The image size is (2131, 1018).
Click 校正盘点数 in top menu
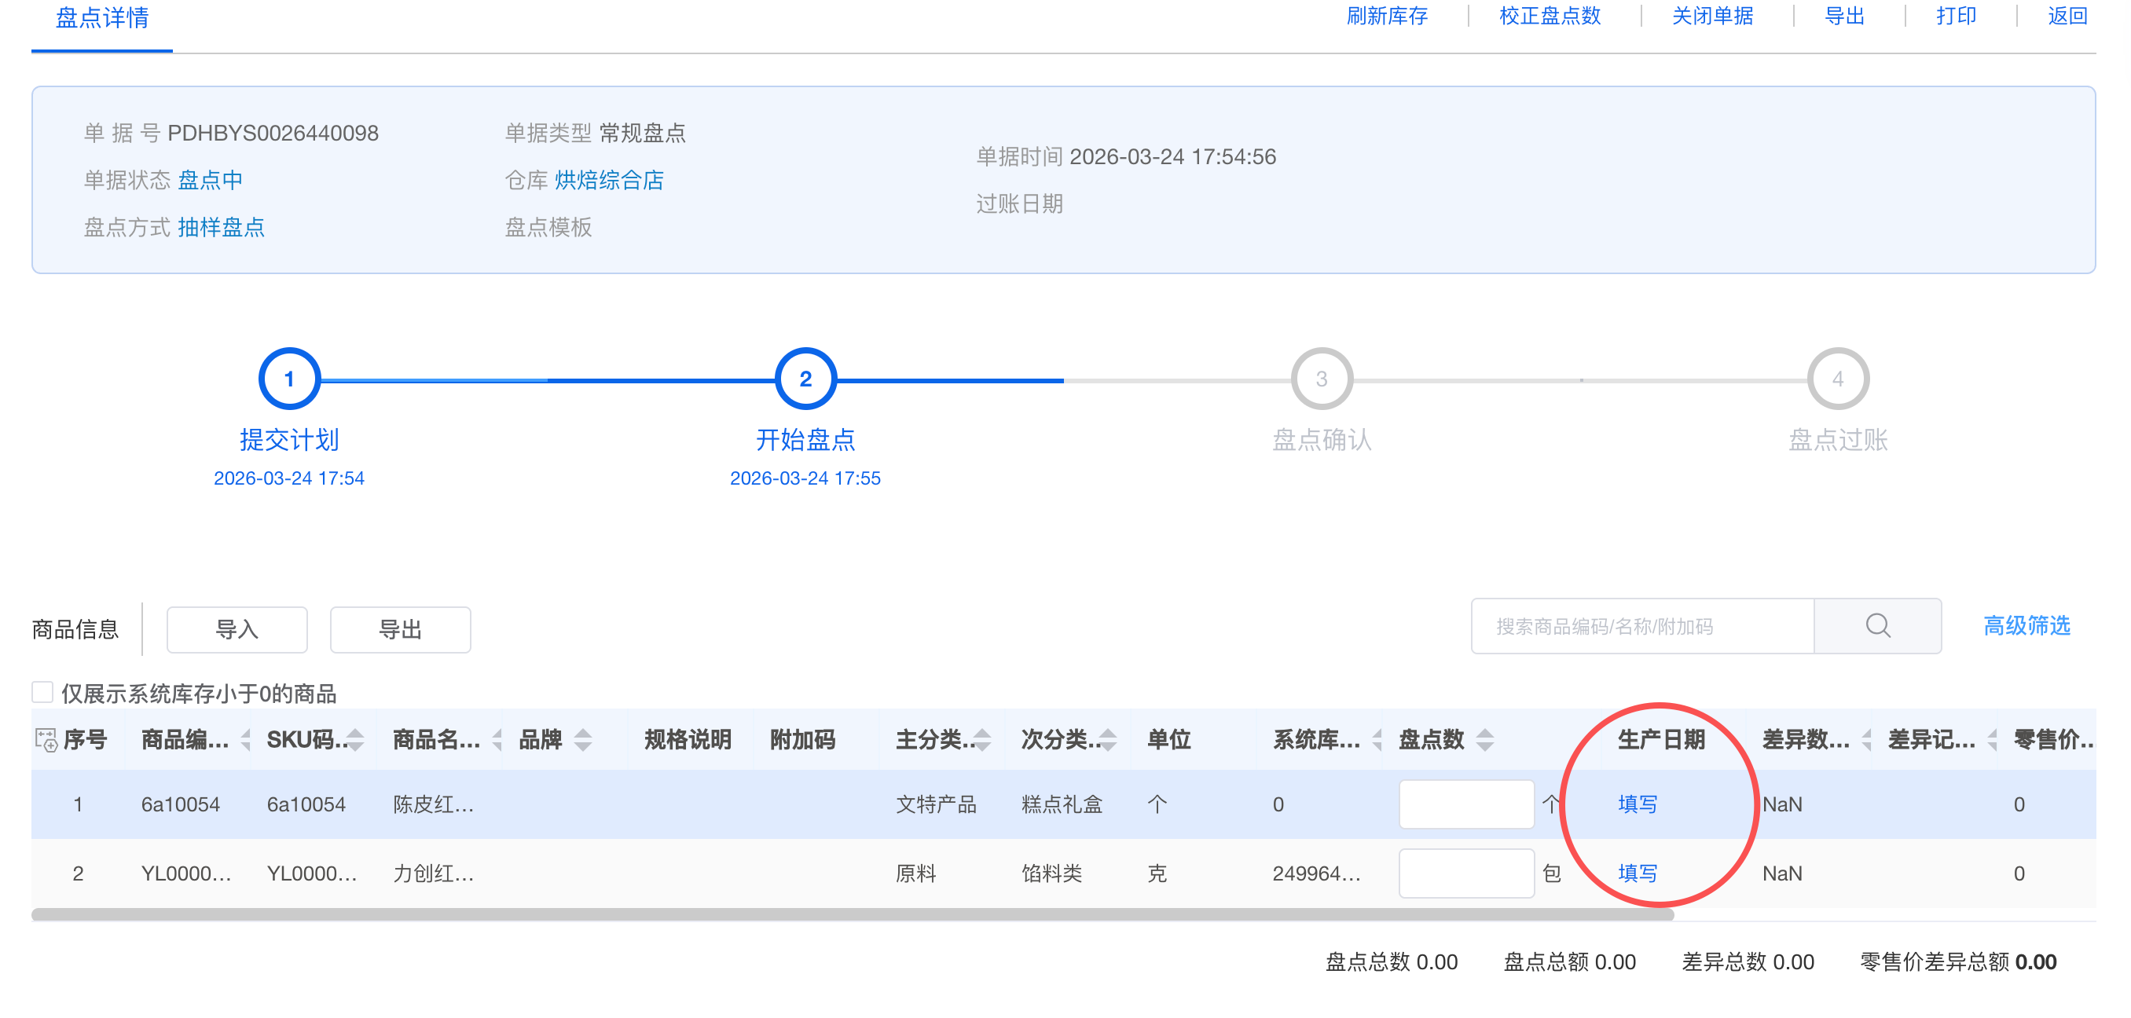point(1550,16)
